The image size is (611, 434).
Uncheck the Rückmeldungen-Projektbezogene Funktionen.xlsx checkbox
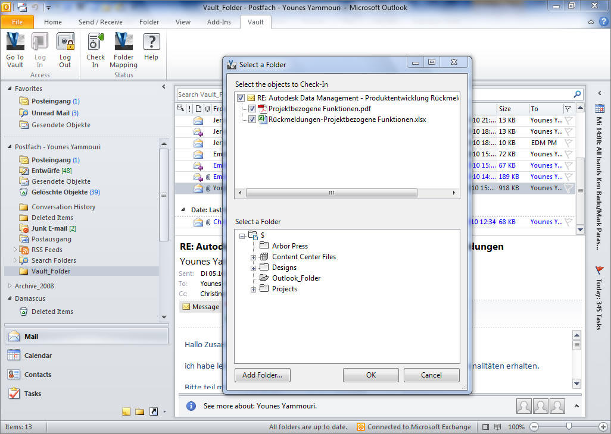coord(252,119)
